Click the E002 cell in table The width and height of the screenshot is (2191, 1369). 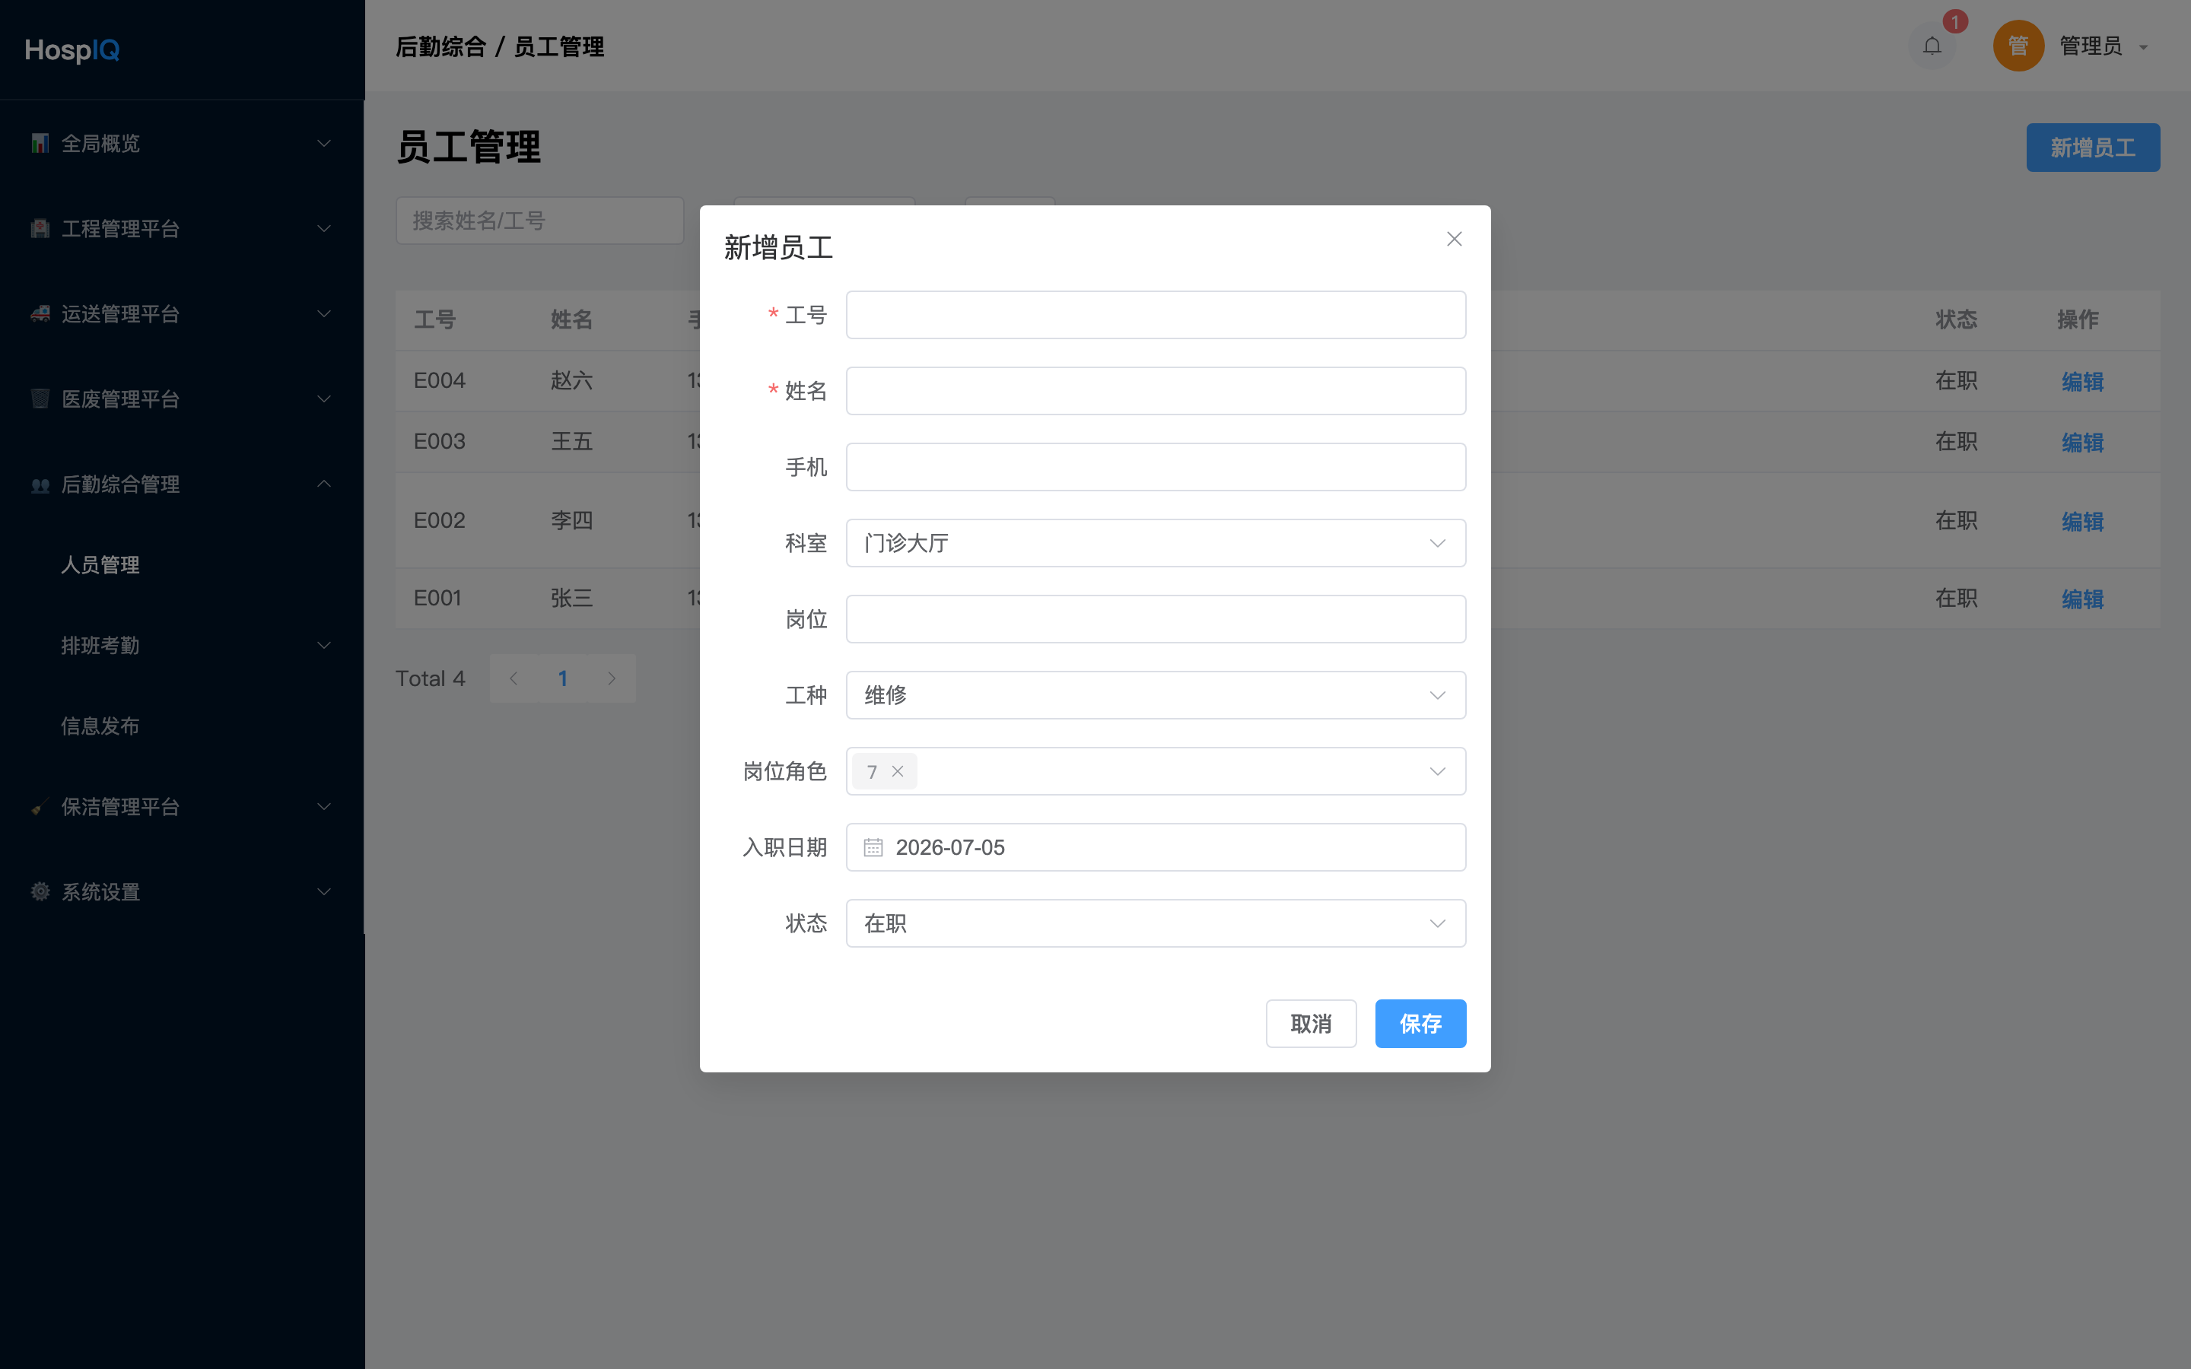[439, 521]
